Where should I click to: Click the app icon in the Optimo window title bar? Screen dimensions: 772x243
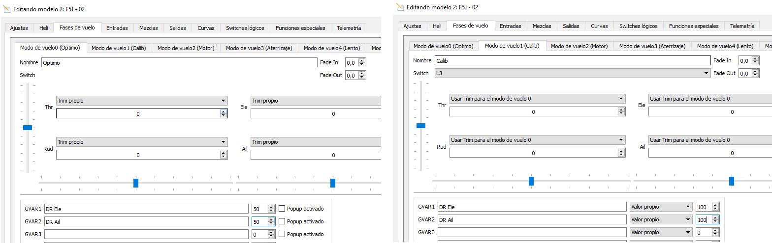click(x=6, y=9)
